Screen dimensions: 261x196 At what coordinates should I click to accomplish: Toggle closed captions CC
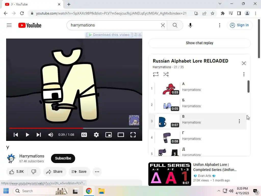pos(84,135)
